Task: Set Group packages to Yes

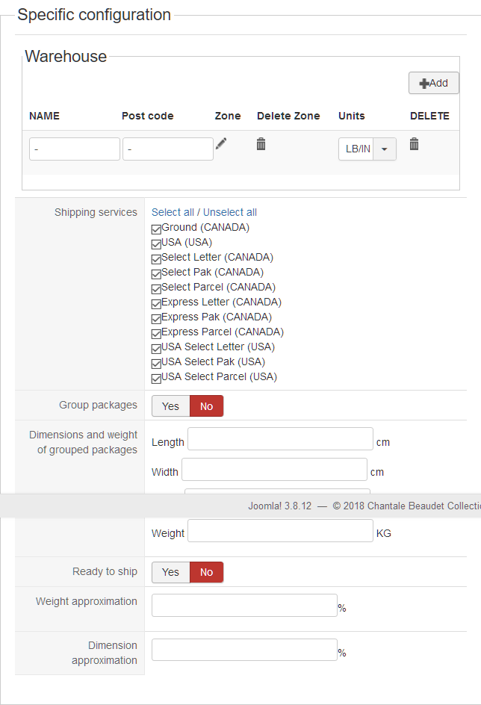Action: coord(170,406)
